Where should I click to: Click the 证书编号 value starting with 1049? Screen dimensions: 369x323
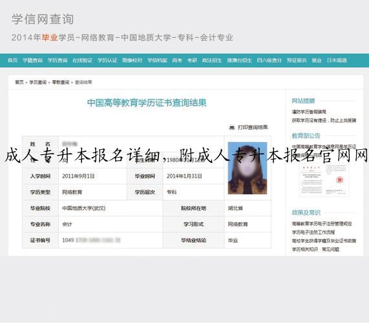pos(91,240)
